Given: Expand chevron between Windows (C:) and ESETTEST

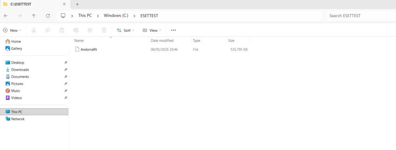Looking at the screenshot, I should coord(134,16).
